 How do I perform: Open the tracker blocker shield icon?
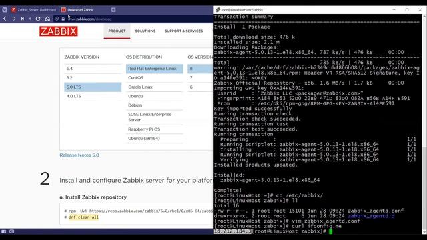(57, 19)
